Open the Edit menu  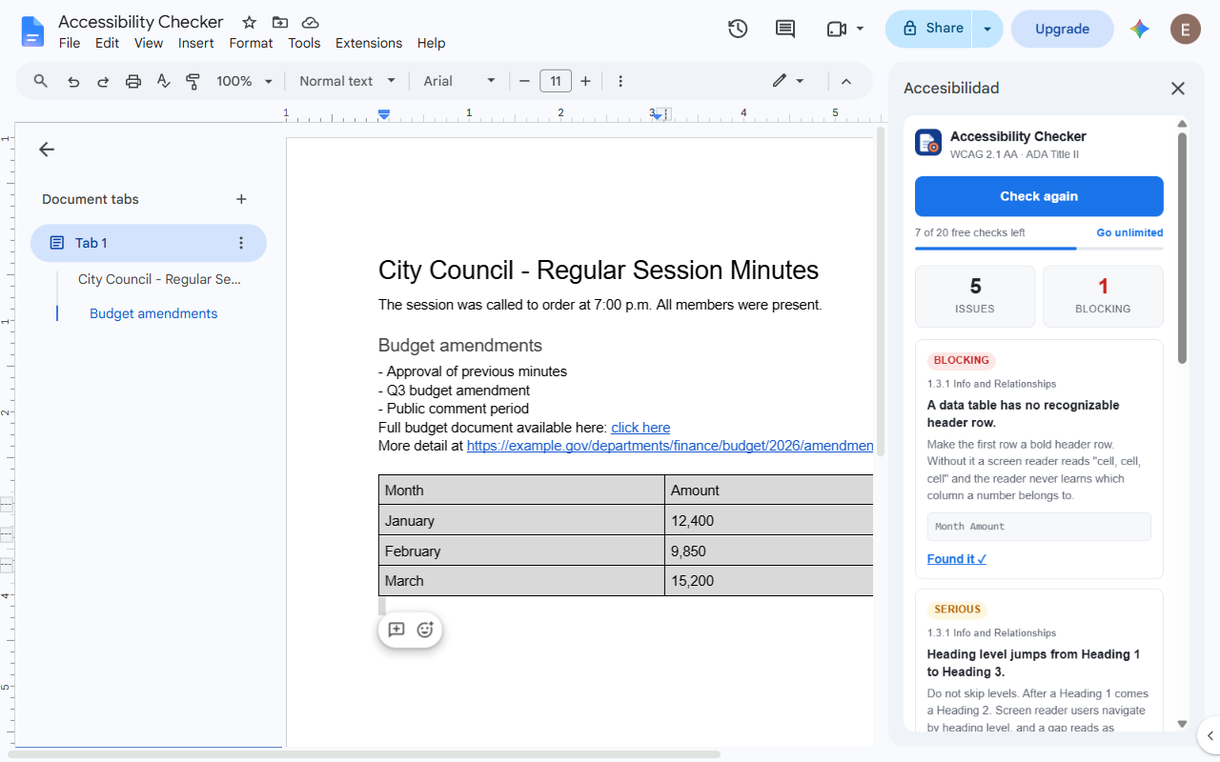point(108,43)
